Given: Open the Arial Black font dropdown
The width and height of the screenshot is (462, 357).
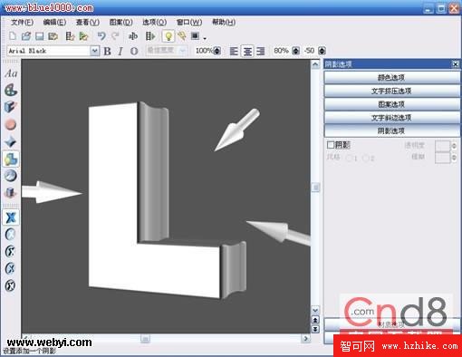Looking at the screenshot, I should tap(94, 51).
